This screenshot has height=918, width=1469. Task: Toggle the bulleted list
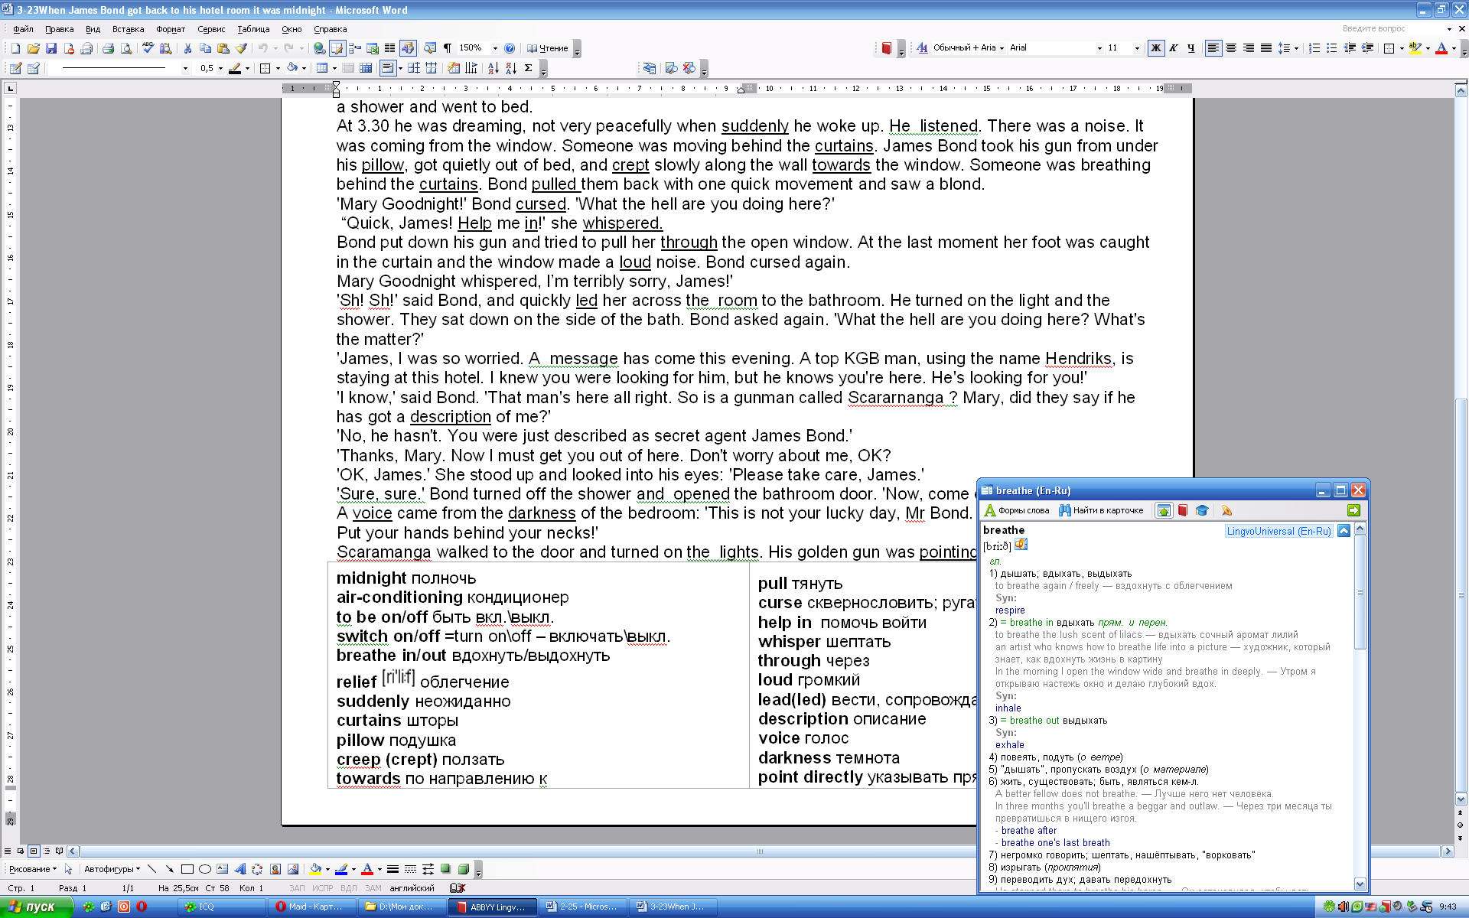coord(1332,47)
